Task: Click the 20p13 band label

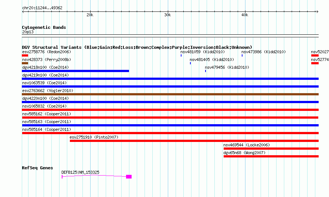Action: click(28, 32)
